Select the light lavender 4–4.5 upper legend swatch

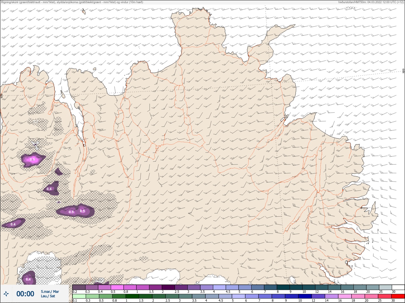pyautogui.click(x=220, y=287)
